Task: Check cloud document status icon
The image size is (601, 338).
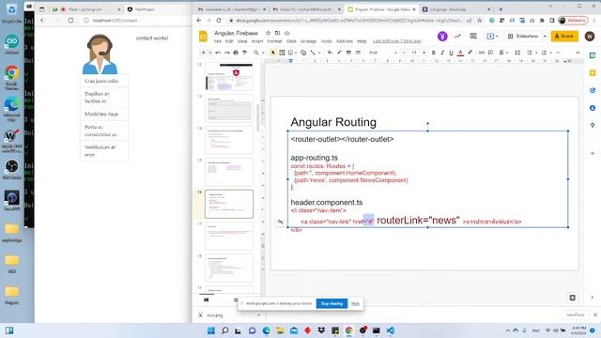Action: [286, 33]
